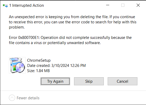The height and width of the screenshot is (105, 146).
Task: Click the 'Error 0x800700E1' code text
Action: point(24,38)
